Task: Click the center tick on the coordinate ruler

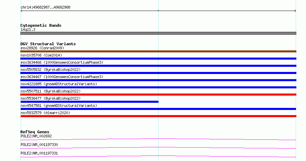Action: click(158, 11)
